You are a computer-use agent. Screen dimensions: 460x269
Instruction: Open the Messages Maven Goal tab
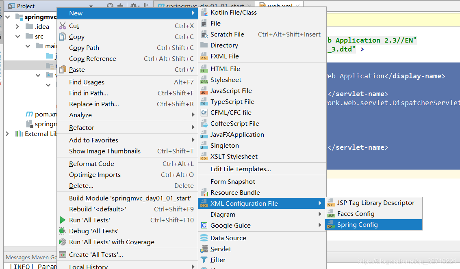(x=31, y=257)
